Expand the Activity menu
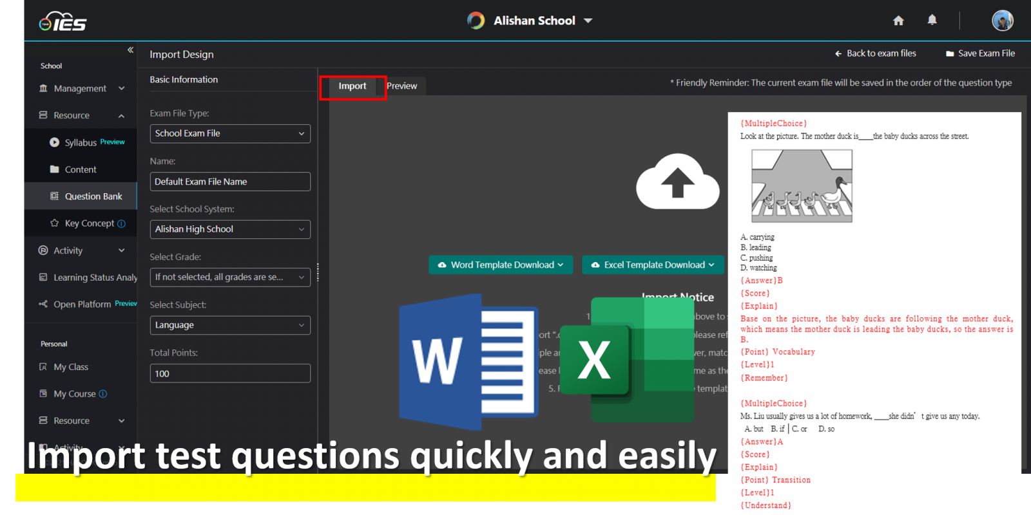Viewport: 1031px width, 515px height. [121, 250]
